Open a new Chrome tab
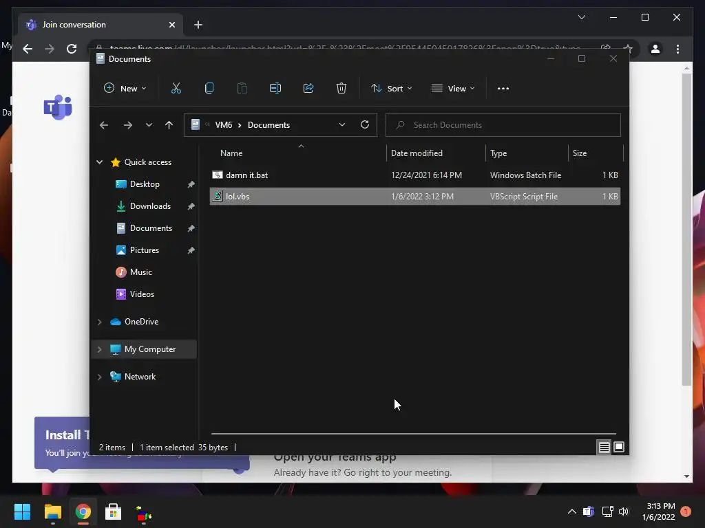The image size is (705, 528). (x=198, y=25)
